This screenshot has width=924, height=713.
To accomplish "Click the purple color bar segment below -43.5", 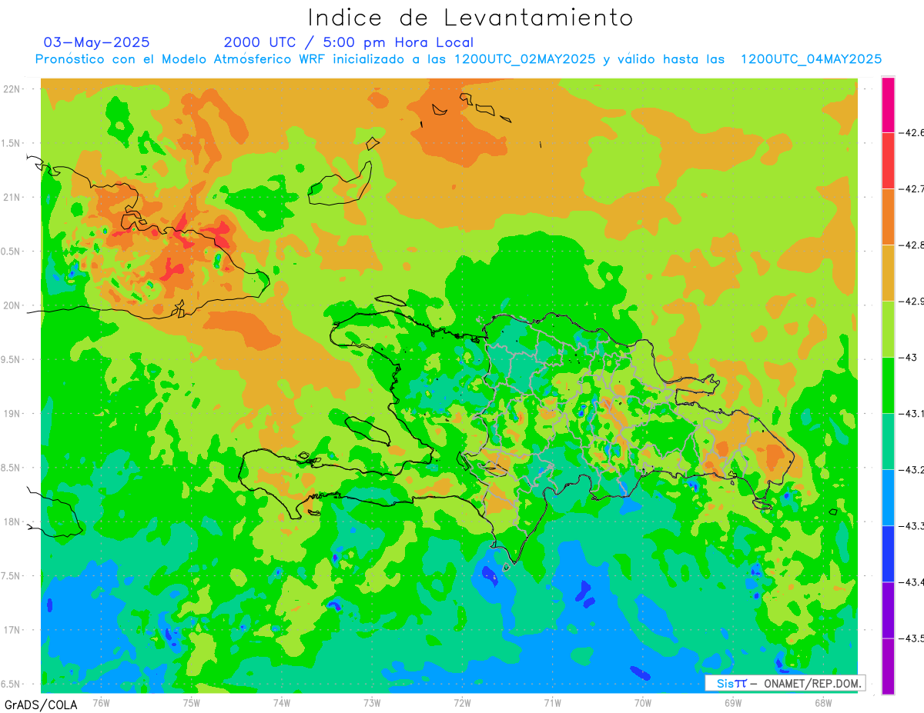I will pyautogui.click(x=888, y=666).
